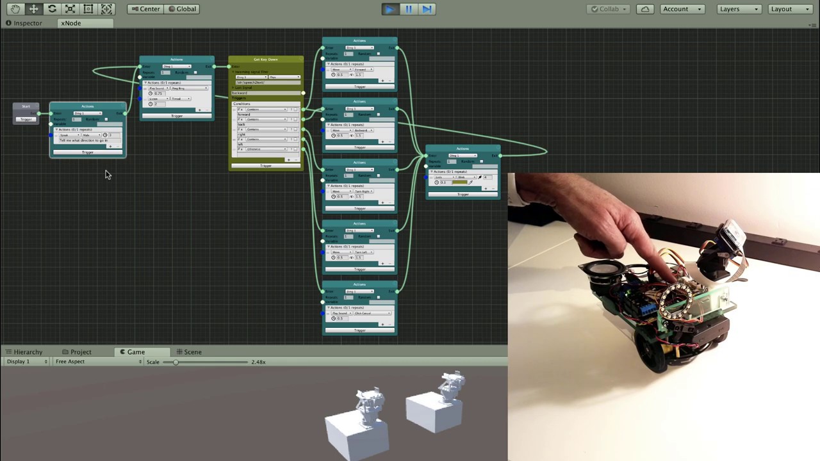Click Trigger on the Speak Actions node
Screen dimensions: 820x461
point(87,152)
